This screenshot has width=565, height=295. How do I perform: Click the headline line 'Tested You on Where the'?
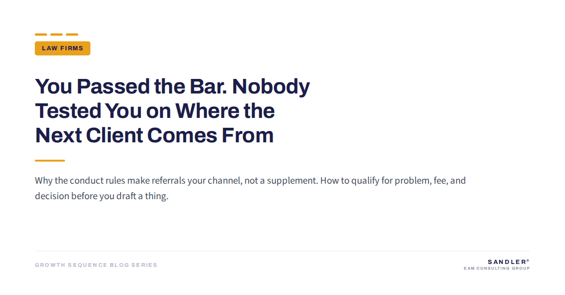point(155,111)
